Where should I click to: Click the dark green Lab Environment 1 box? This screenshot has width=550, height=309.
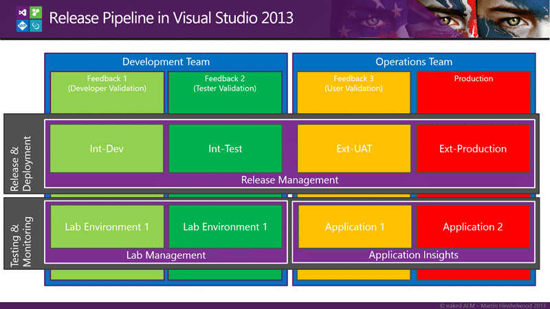coord(225,227)
